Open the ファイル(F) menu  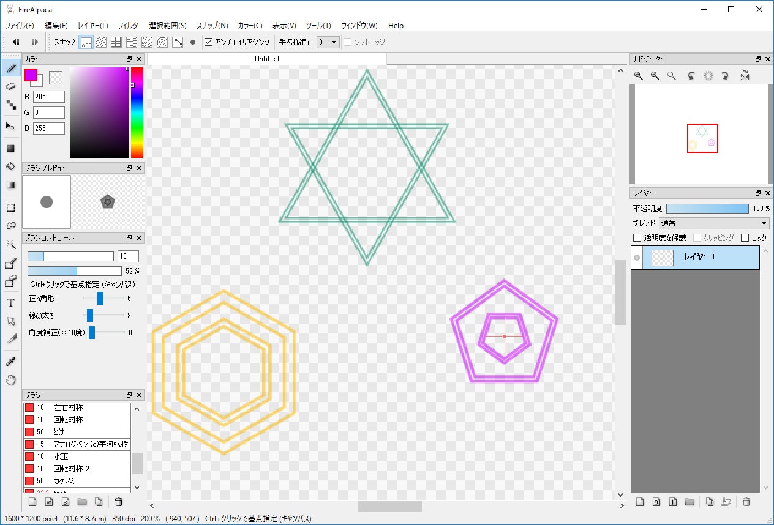20,26
